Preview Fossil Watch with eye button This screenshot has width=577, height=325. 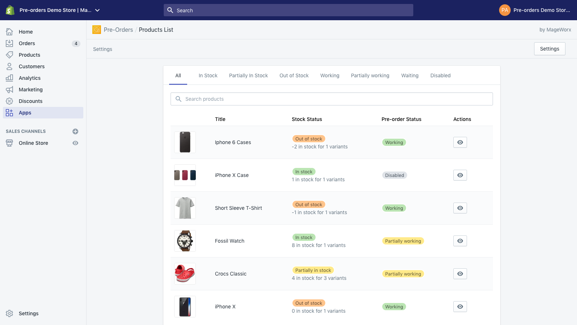coord(460,241)
